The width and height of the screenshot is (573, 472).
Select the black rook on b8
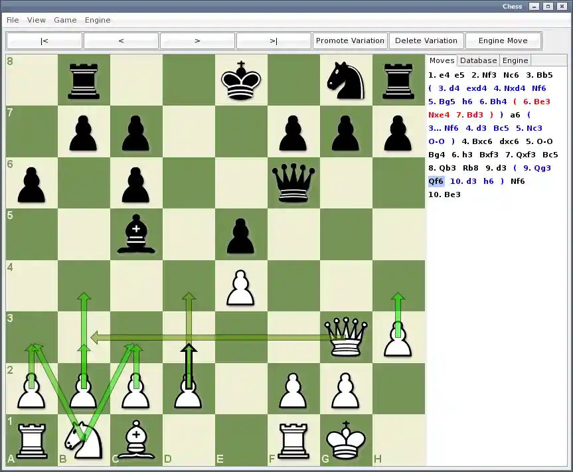[84, 81]
